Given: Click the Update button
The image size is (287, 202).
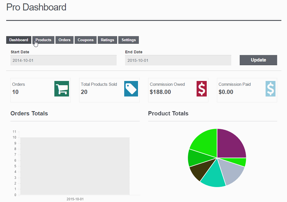Looking at the screenshot, I should 258,60.
